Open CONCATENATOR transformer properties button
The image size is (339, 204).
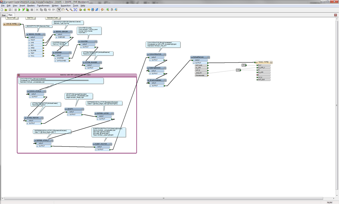coord(164,54)
